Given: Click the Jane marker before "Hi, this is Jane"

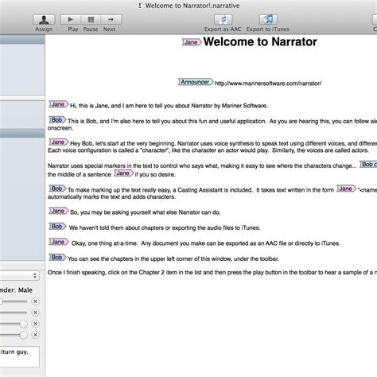Looking at the screenshot, I should tap(58, 104).
